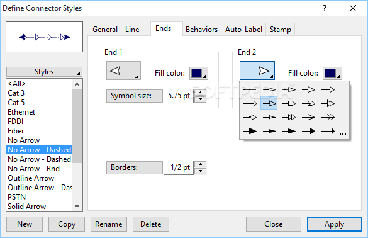368x238 pixels.
Task: Click the styles list scroll down arrow
Action: click(x=77, y=206)
